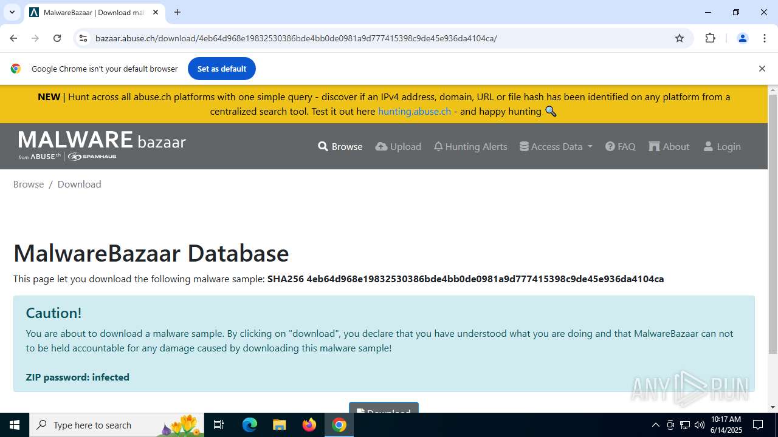Bookmark this page with the star icon
Viewport: 778px width, 437px height.
[680, 38]
